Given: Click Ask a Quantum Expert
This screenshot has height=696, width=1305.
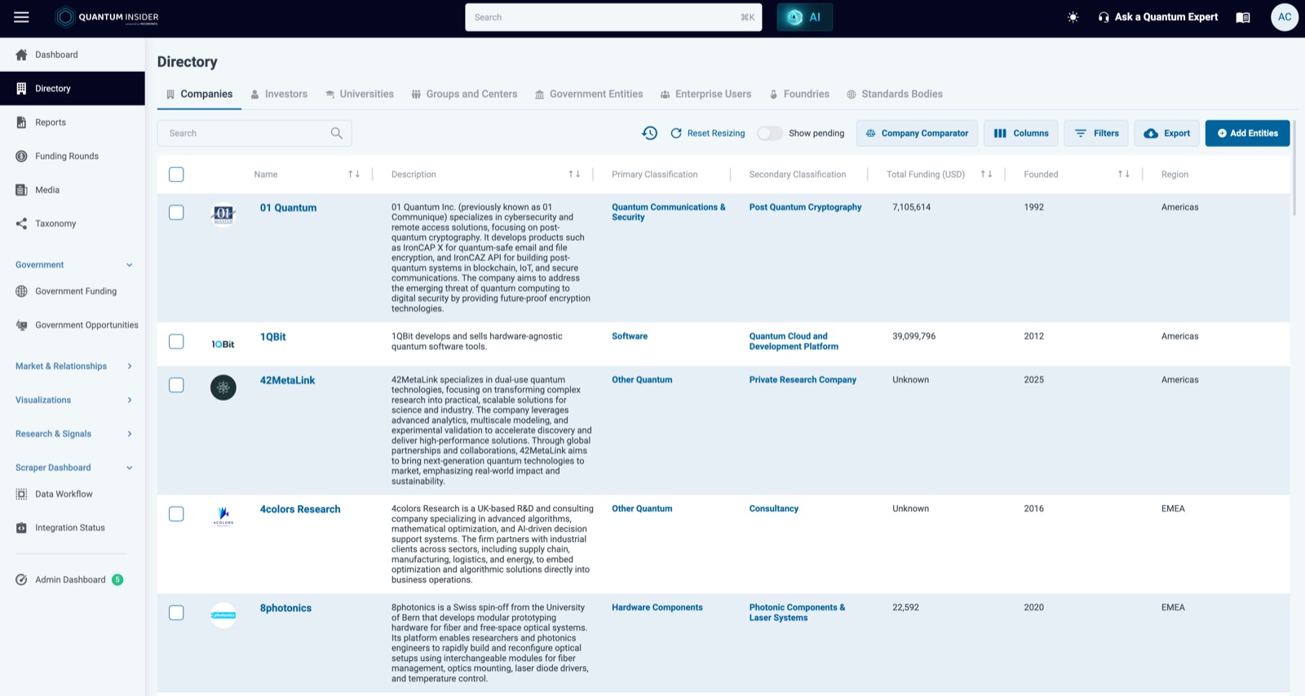Looking at the screenshot, I should 1157,17.
